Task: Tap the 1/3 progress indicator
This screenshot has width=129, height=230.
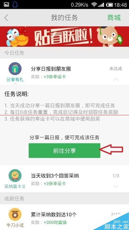Action: tap(116, 176)
